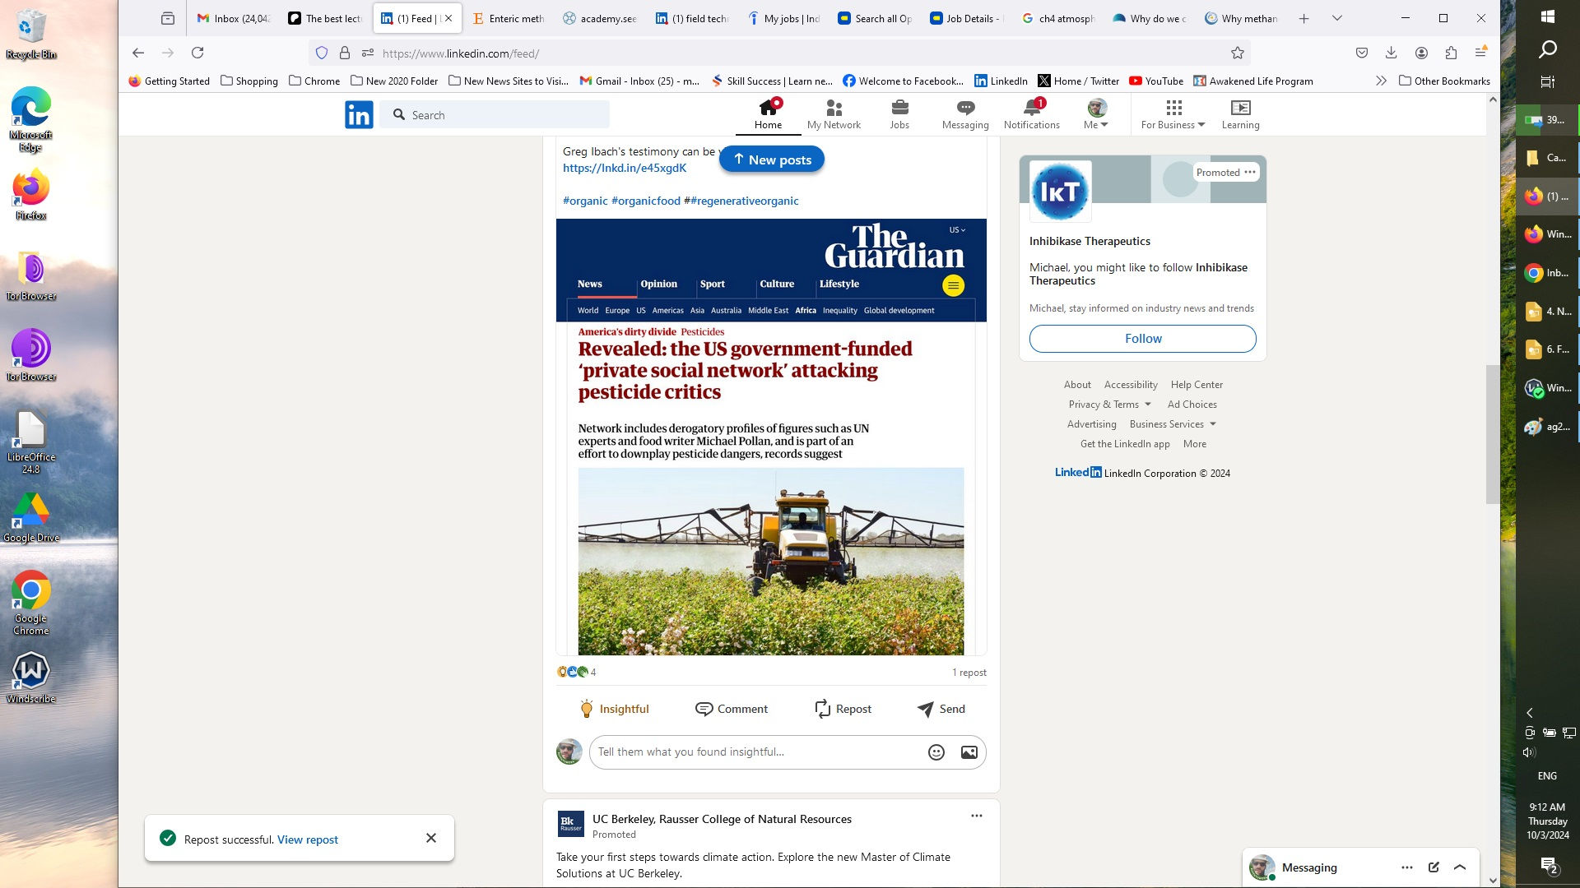Open Recycle Bin desktop icon
The image size is (1580, 888).
[x=30, y=35]
